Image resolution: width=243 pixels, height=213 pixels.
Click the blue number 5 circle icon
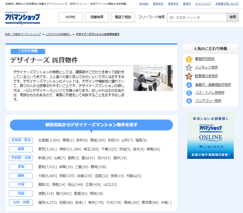pyautogui.click(x=189, y=93)
